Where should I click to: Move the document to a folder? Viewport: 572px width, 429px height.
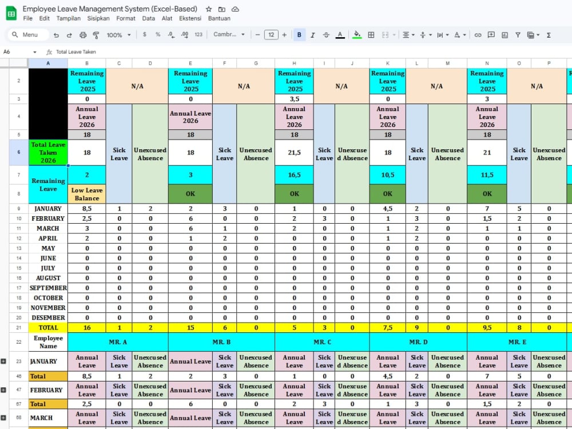click(x=222, y=9)
